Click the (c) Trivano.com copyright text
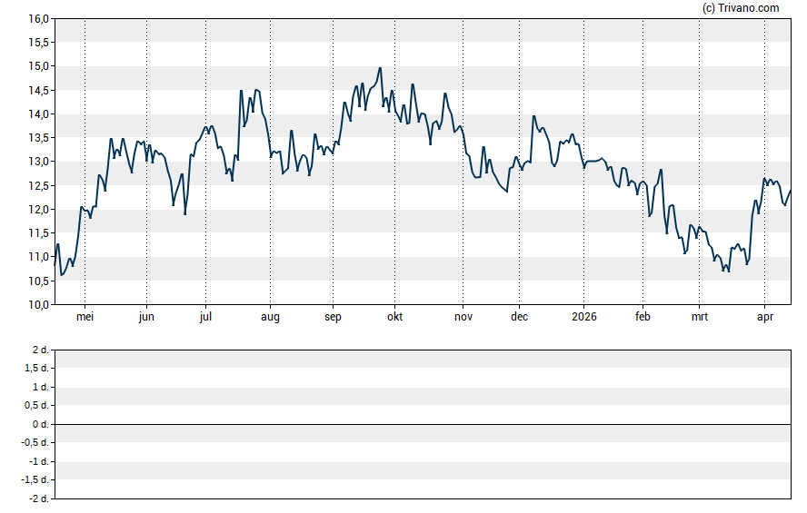 [x=741, y=8]
